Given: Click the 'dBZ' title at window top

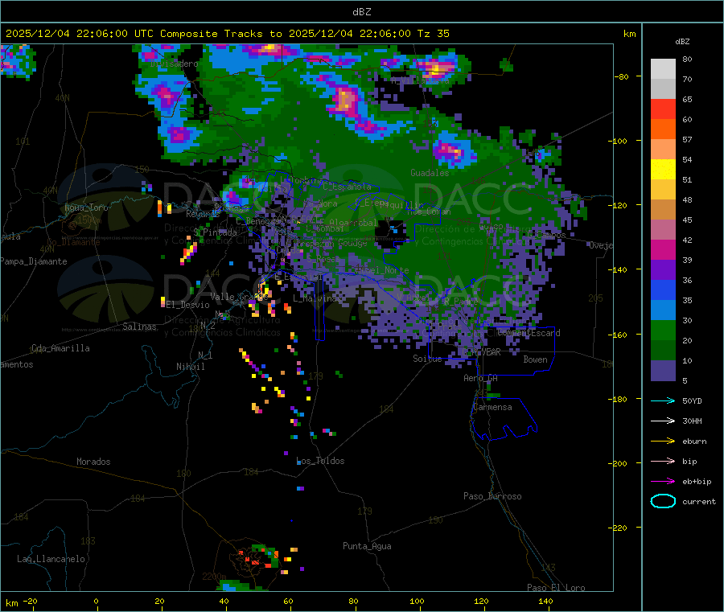Looking at the screenshot, I should click(x=361, y=12).
